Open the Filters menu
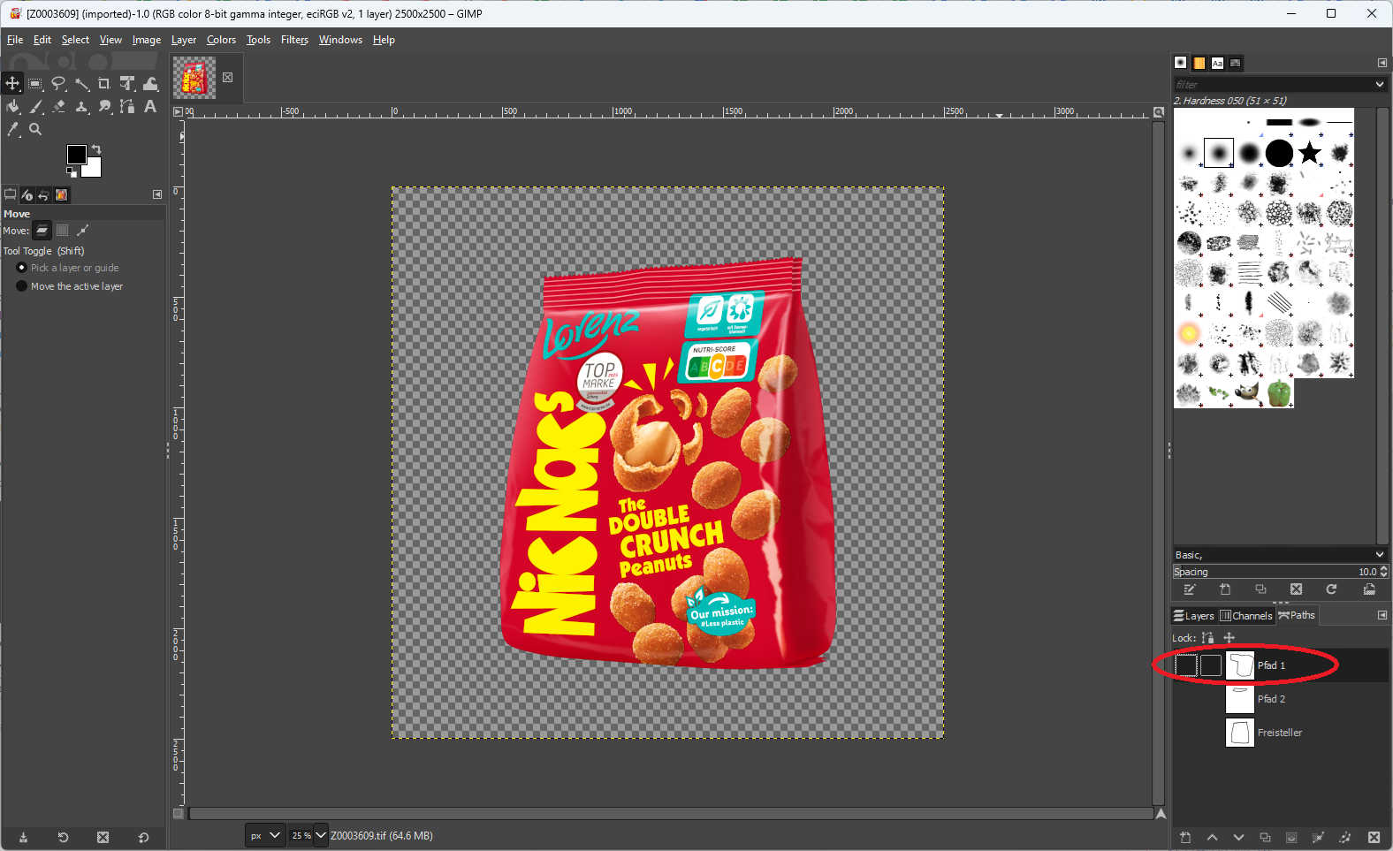The width and height of the screenshot is (1393, 851). (x=294, y=40)
